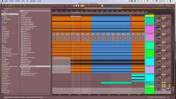Toggle activator on 7 Clap loop track
The image size is (176, 99).
point(164,26)
